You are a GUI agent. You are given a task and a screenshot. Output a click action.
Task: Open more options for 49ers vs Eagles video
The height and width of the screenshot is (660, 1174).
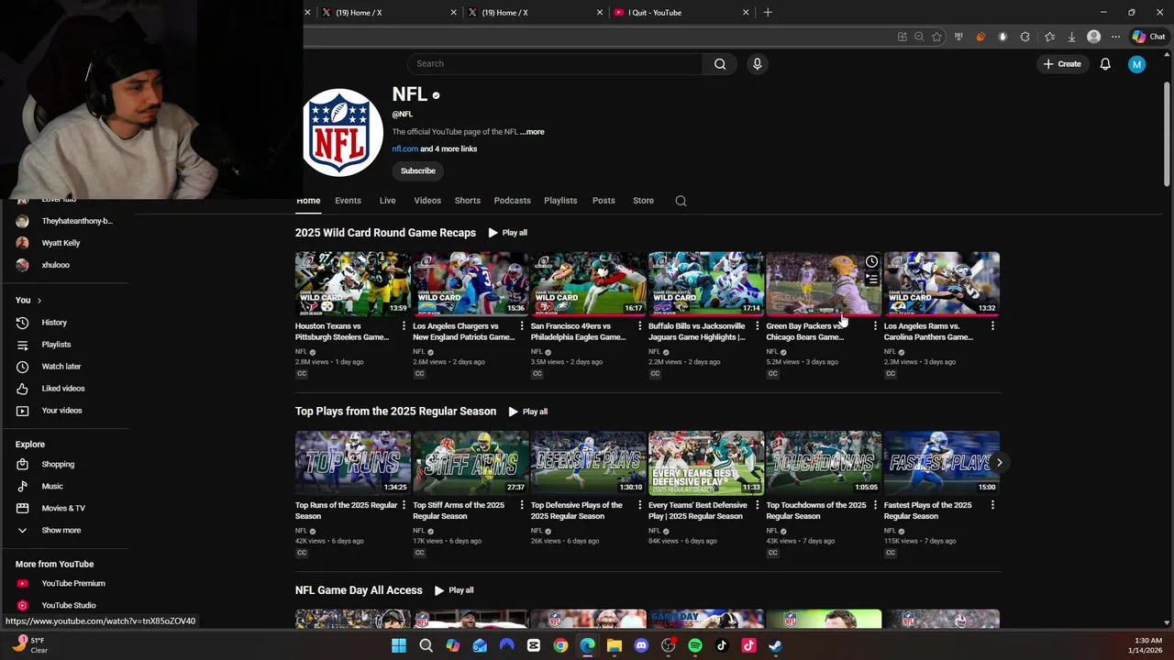639,326
